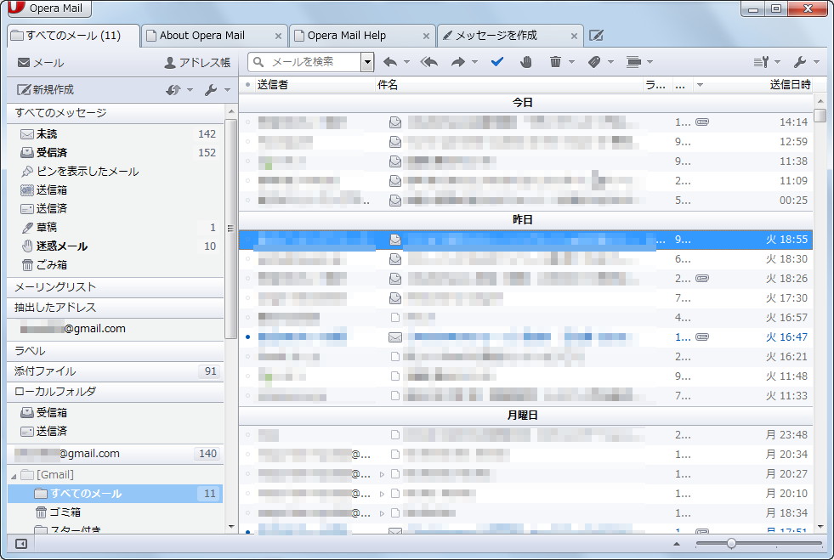Collapse the [Gmail] folder tree
Image resolution: width=834 pixels, height=560 pixels.
[x=14, y=475]
